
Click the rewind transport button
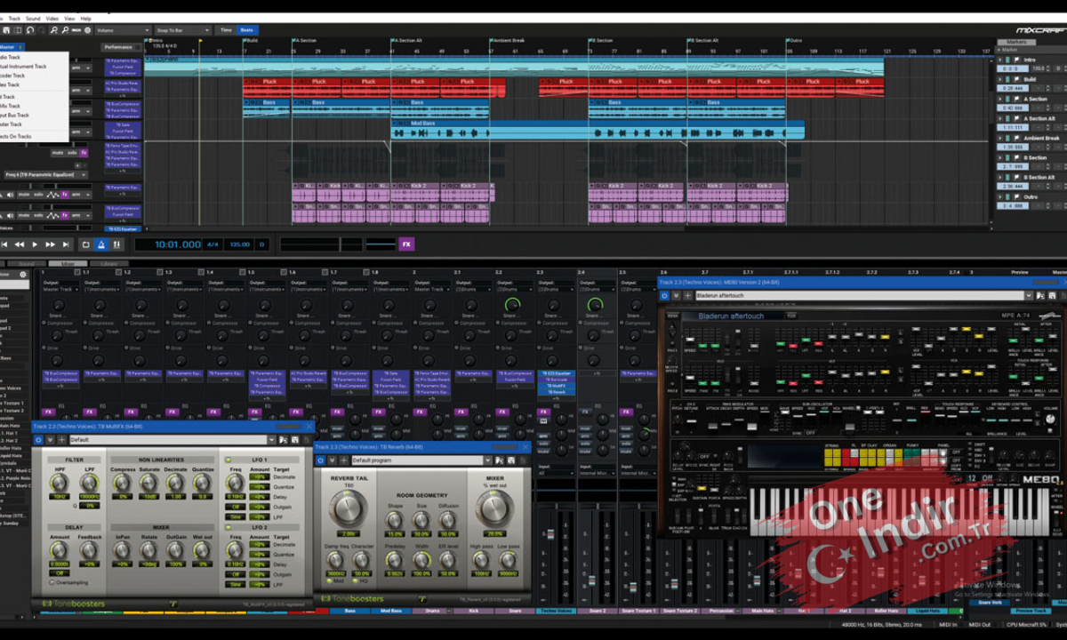pos(20,244)
